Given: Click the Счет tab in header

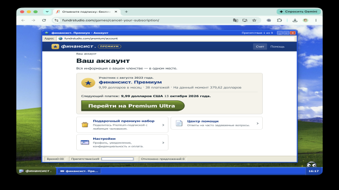Looking at the screenshot, I should click(260, 46).
